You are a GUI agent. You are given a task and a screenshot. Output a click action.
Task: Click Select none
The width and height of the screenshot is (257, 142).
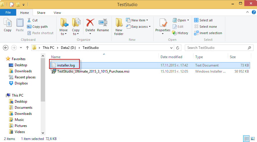(x=206, y=27)
